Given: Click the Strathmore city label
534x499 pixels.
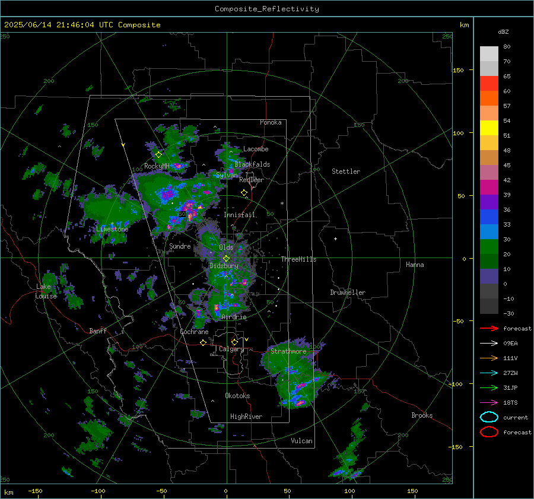Looking at the screenshot, I should pyautogui.click(x=288, y=351).
